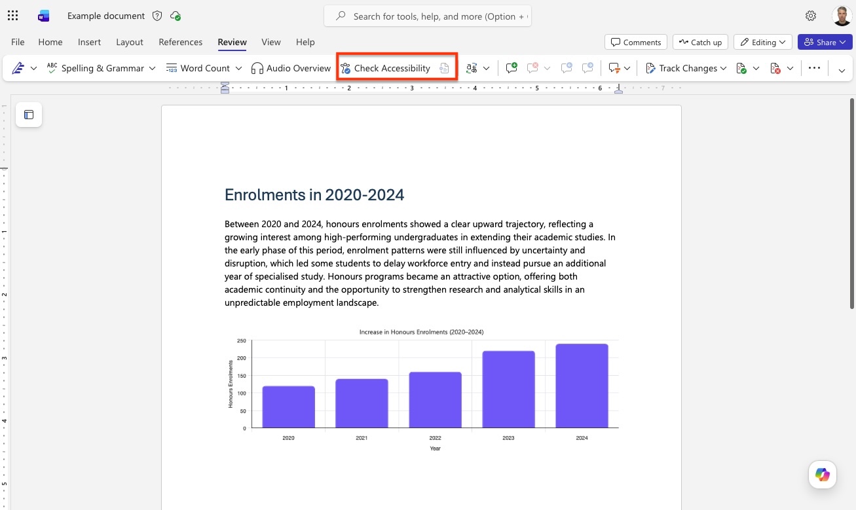This screenshot has height=510, width=856.
Task: Switch to the Insert tab
Action: (x=89, y=42)
